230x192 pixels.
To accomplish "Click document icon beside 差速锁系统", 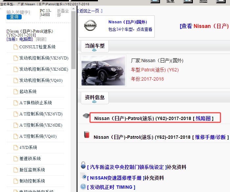I will click(16, 159).
